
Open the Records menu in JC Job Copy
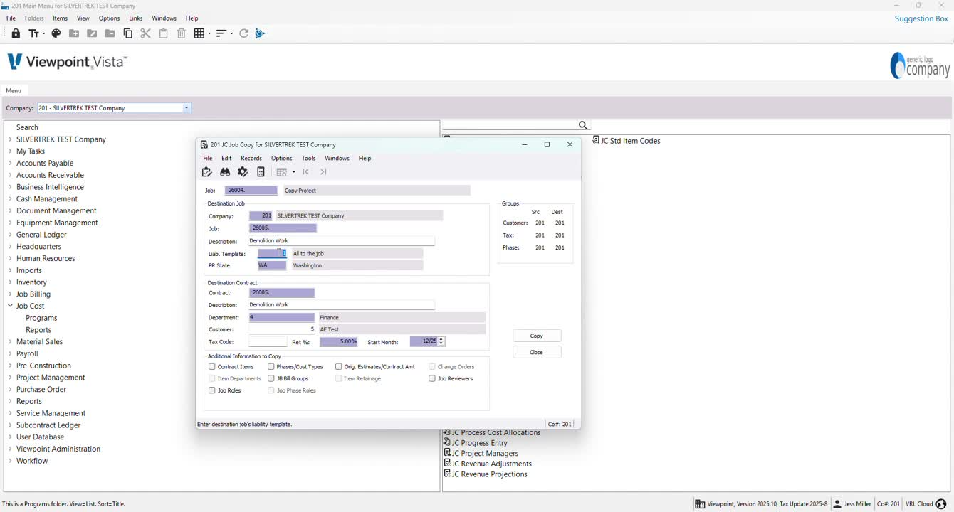[251, 158]
